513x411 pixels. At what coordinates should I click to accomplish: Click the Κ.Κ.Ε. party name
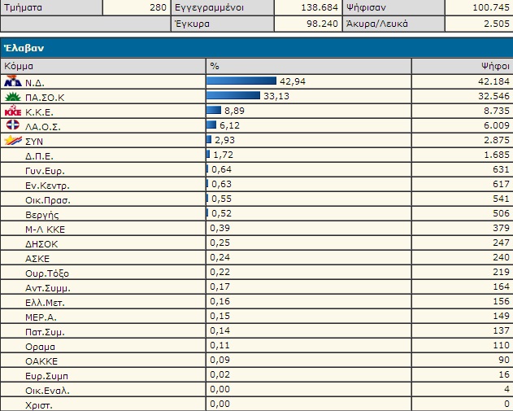click(39, 112)
